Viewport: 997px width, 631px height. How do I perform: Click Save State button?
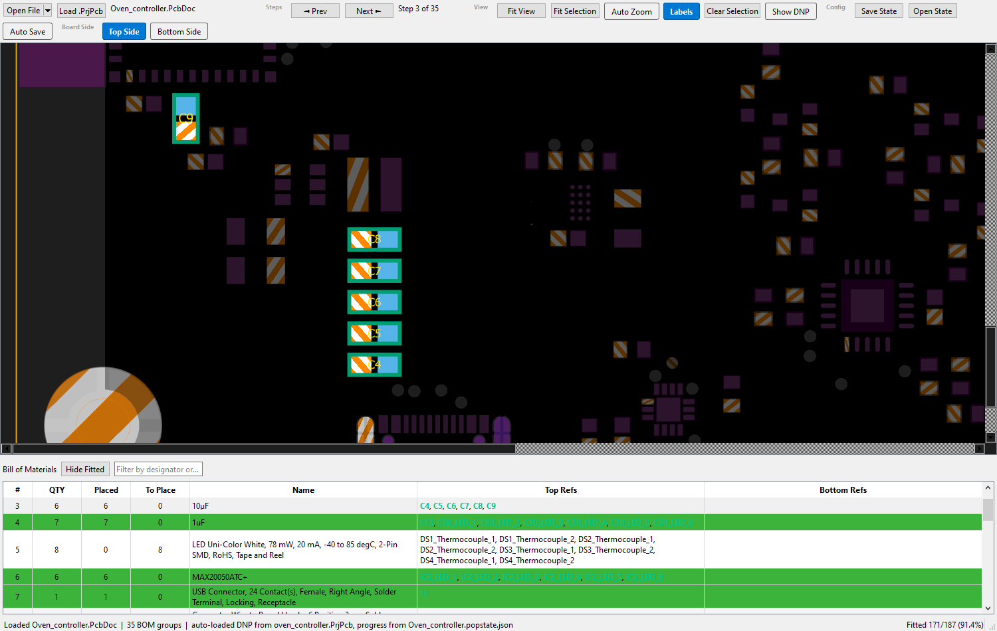[879, 11]
